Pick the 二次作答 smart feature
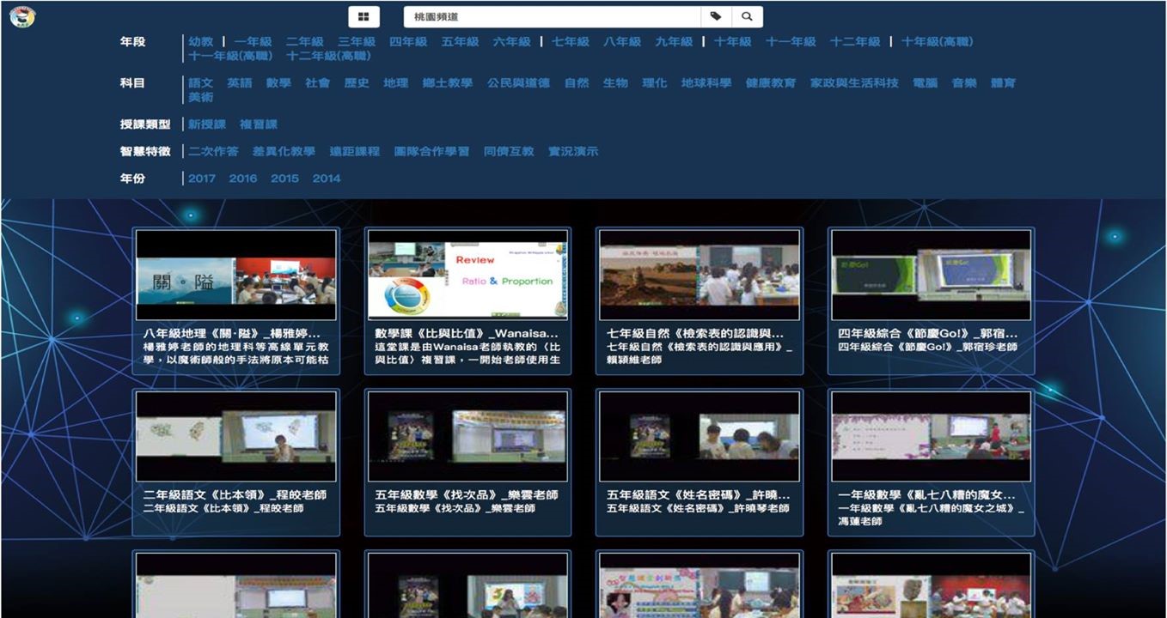 pos(213,151)
